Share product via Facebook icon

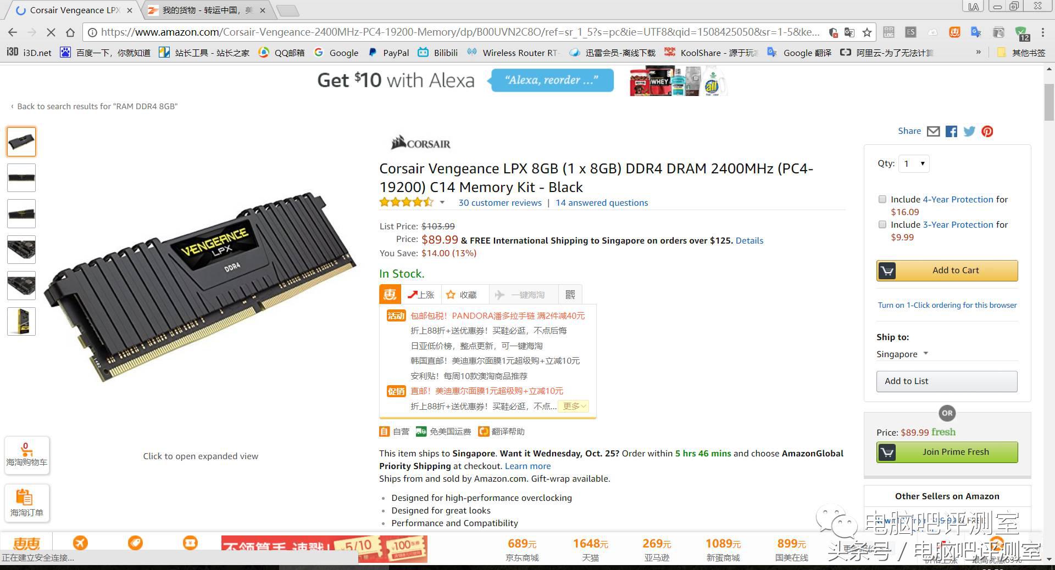[951, 132]
